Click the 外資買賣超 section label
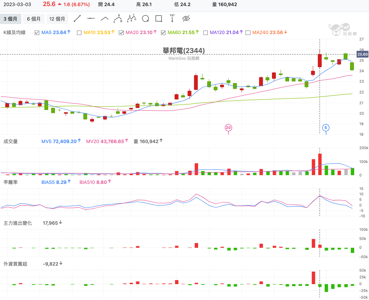This screenshot has height=300, width=369. coord(15,264)
